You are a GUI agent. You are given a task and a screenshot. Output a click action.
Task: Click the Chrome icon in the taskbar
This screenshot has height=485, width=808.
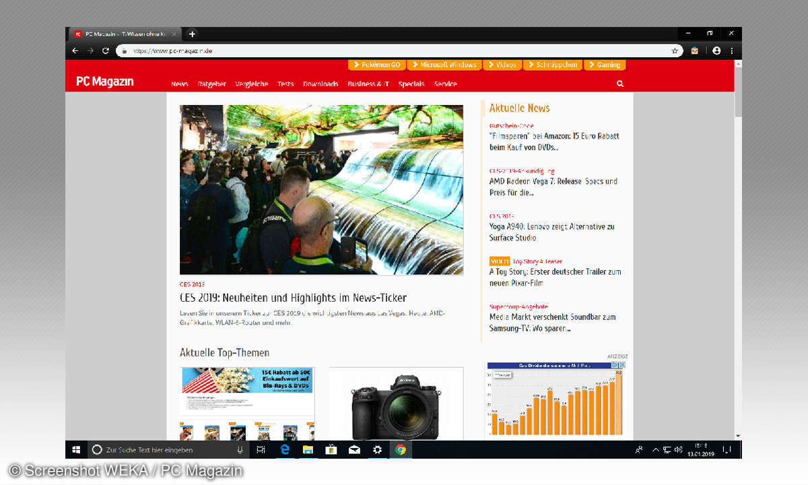401,449
